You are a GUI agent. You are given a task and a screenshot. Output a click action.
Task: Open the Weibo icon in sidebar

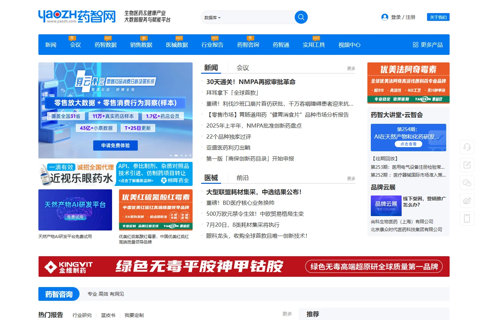(467, 201)
